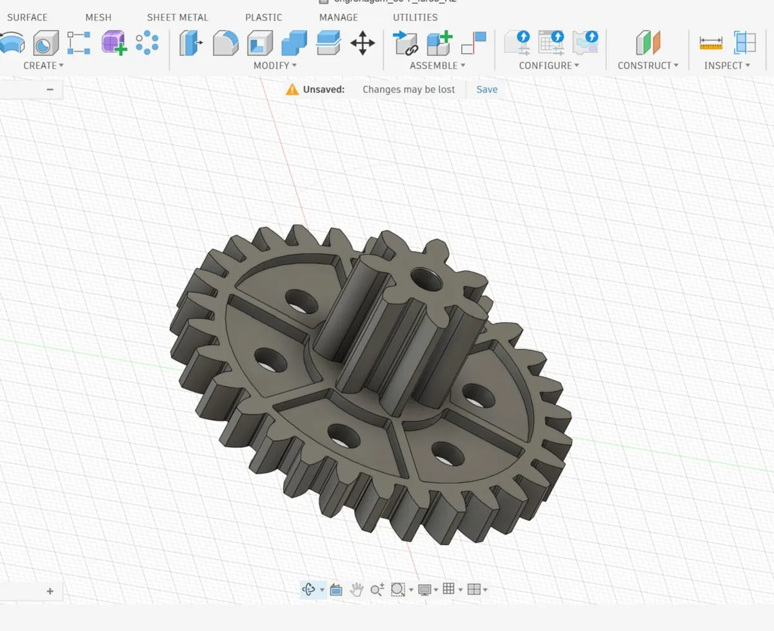This screenshot has width=774, height=631.
Task: Expand the CONFIGURE dropdown menu
Action: [549, 65]
